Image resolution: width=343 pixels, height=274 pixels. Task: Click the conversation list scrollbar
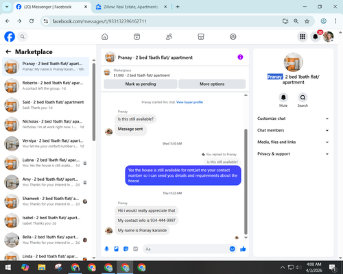coord(94,102)
